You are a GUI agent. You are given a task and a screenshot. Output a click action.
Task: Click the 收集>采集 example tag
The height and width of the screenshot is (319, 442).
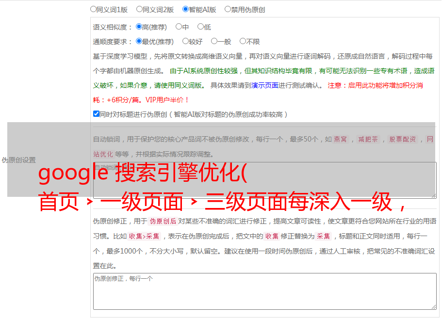144,236
